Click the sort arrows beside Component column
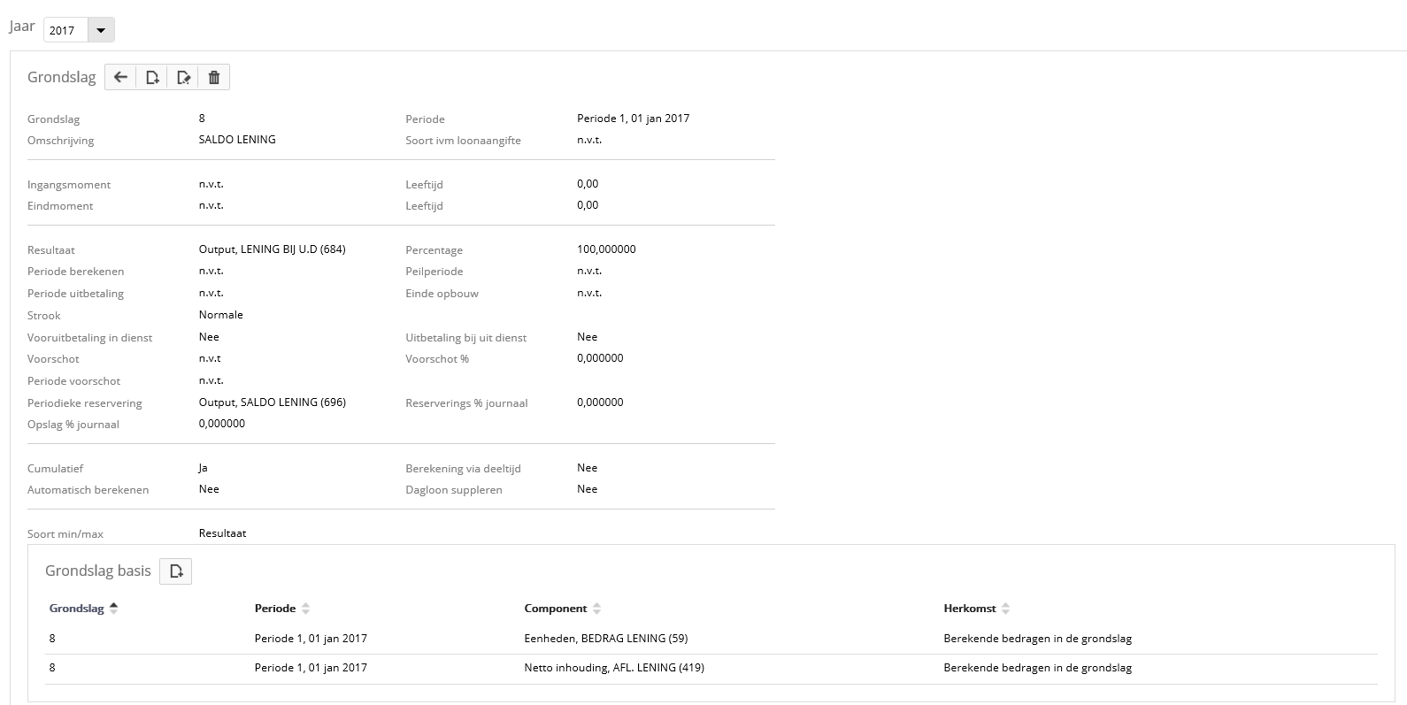The height and width of the screenshot is (705, 1407). click(x=597, y=609)
